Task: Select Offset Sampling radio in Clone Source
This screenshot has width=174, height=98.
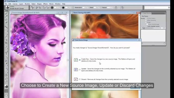Action: [146, 20]
